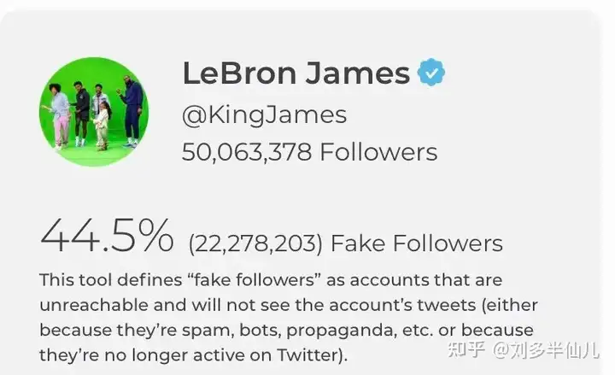Click the person in pink pants in avatar
Viewport: 615px width, 375px height.
59,115
